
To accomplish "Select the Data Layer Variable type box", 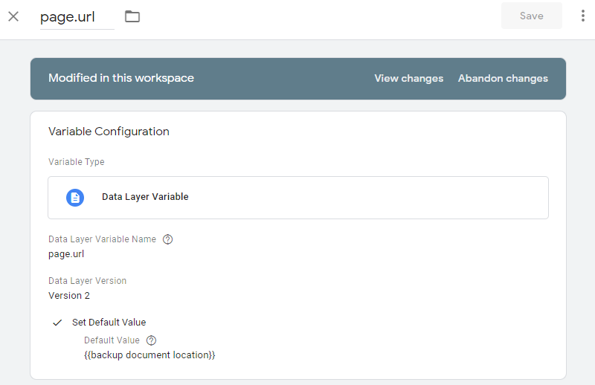I will click(297, 197).
